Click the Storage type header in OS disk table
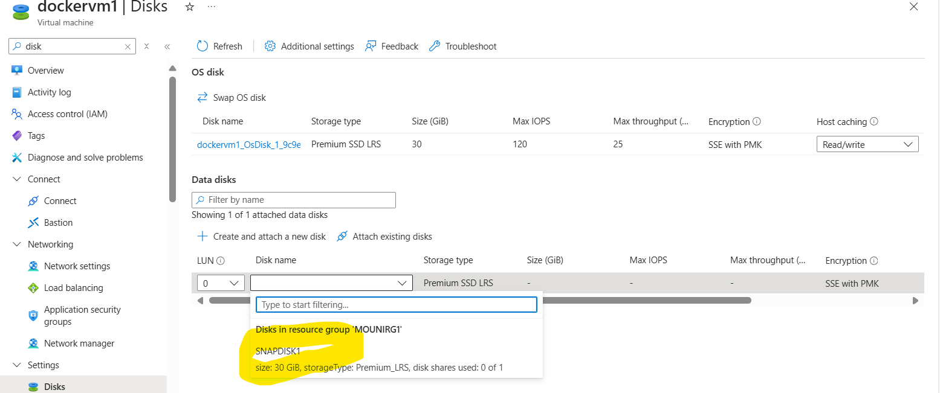This screenshot has width=940, height=393. tap(336, 121)
